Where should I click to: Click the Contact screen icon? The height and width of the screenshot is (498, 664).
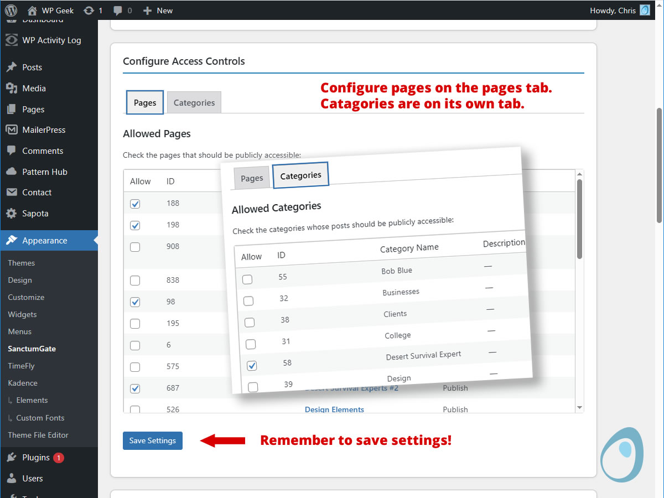click(12, 192)
